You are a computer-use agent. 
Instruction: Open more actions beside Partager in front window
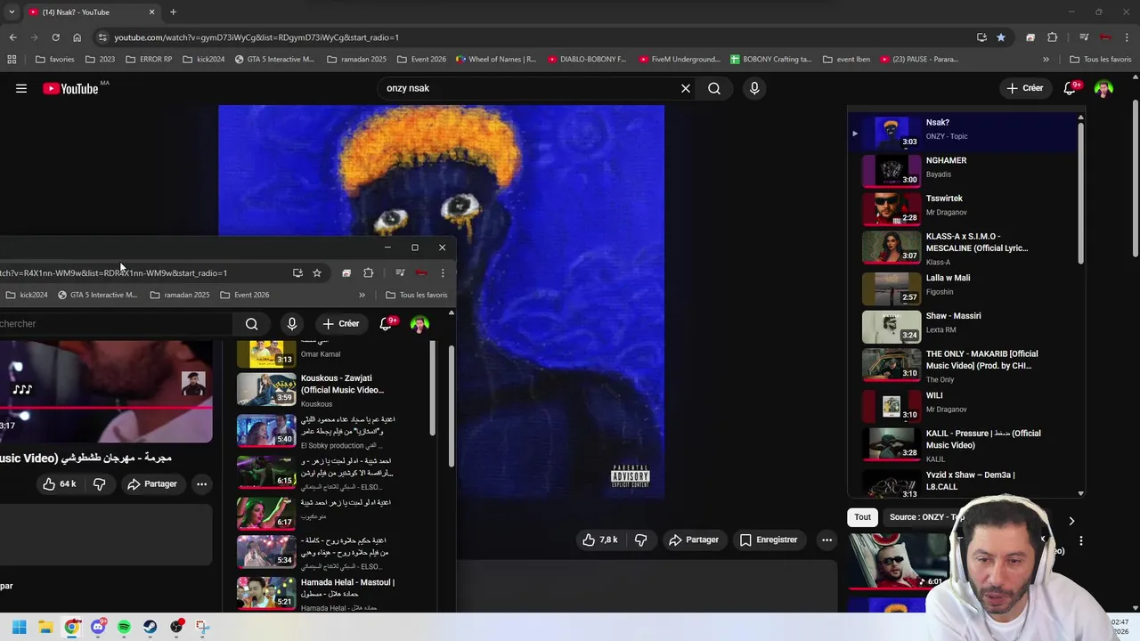click(202, 484)
